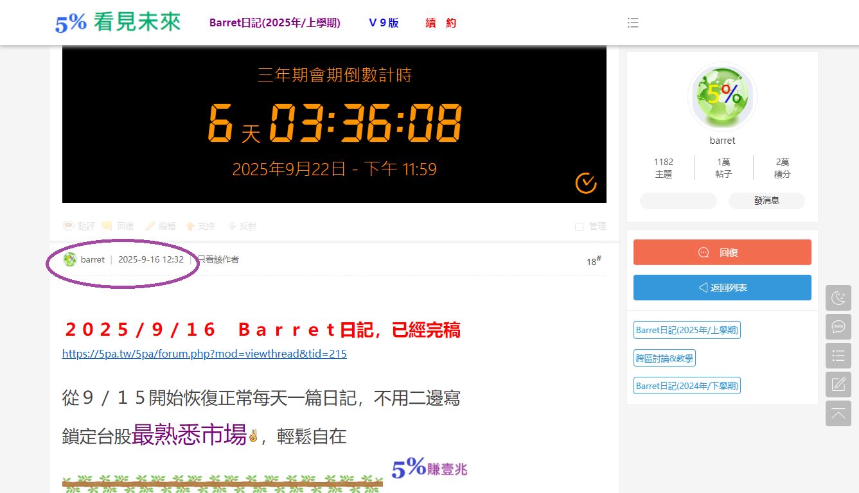The height and width of the screenshot is (493, 859).
Task: Open the Barret日記(2025年/上學期) header menu
Action: (x=275, y=23)
